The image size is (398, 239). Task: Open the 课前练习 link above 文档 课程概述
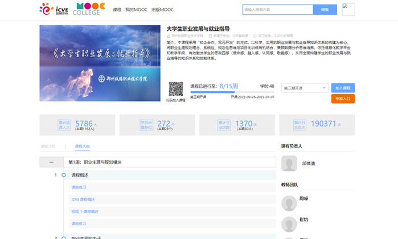(79, 188)
